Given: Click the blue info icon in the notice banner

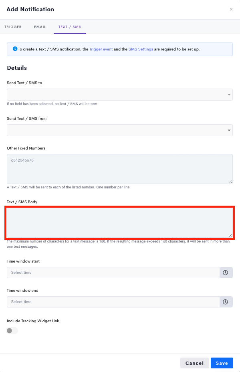Looking at the screenshot, I should 15,49.
